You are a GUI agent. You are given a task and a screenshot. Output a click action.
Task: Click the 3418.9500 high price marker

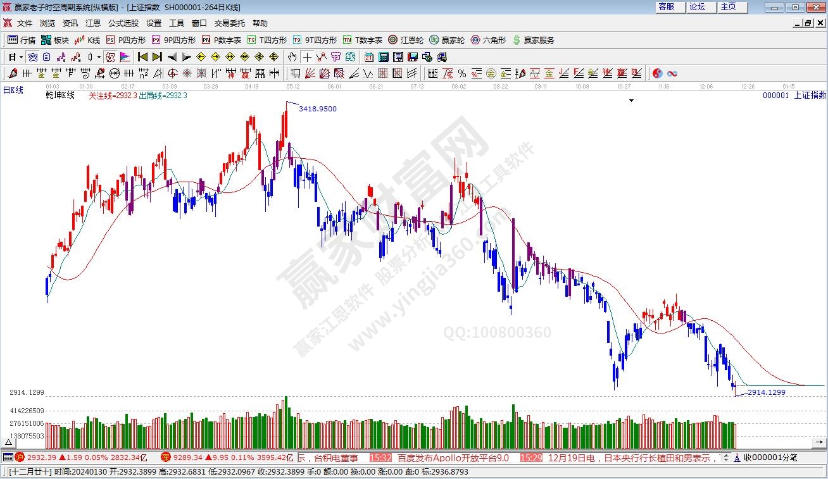(317, 109)
